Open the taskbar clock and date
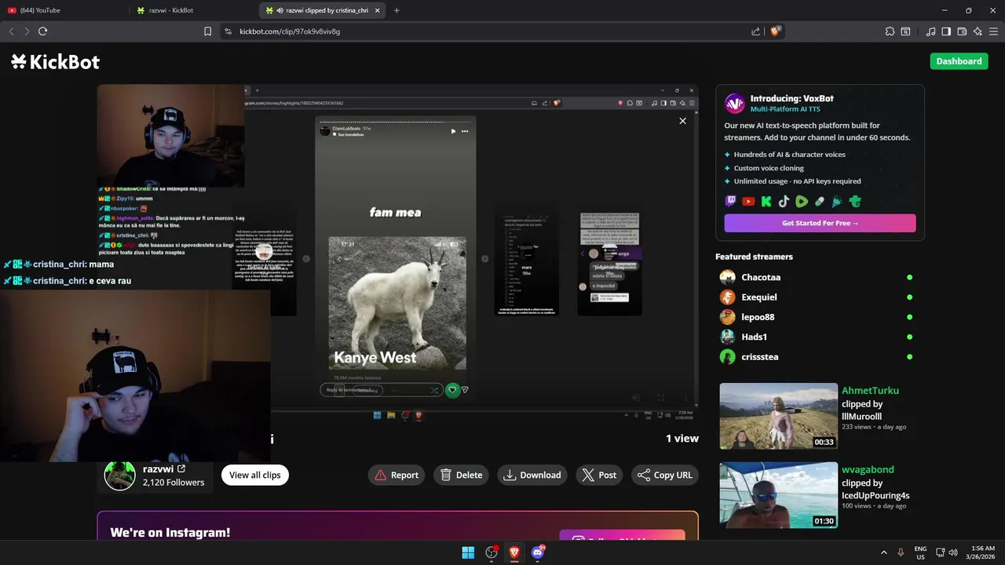1005x565 pixels. 982,552
